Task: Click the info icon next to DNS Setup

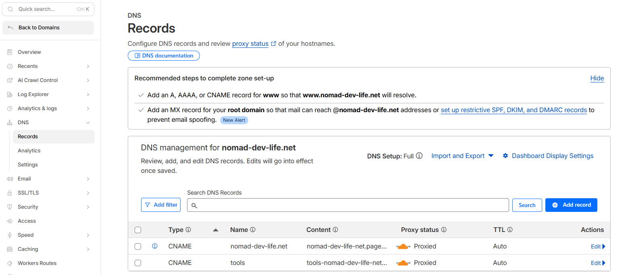Action: coord(419,156)
